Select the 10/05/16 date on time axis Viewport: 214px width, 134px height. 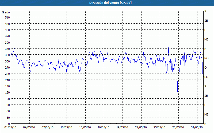pyautogui.click(x=66, y=128)
